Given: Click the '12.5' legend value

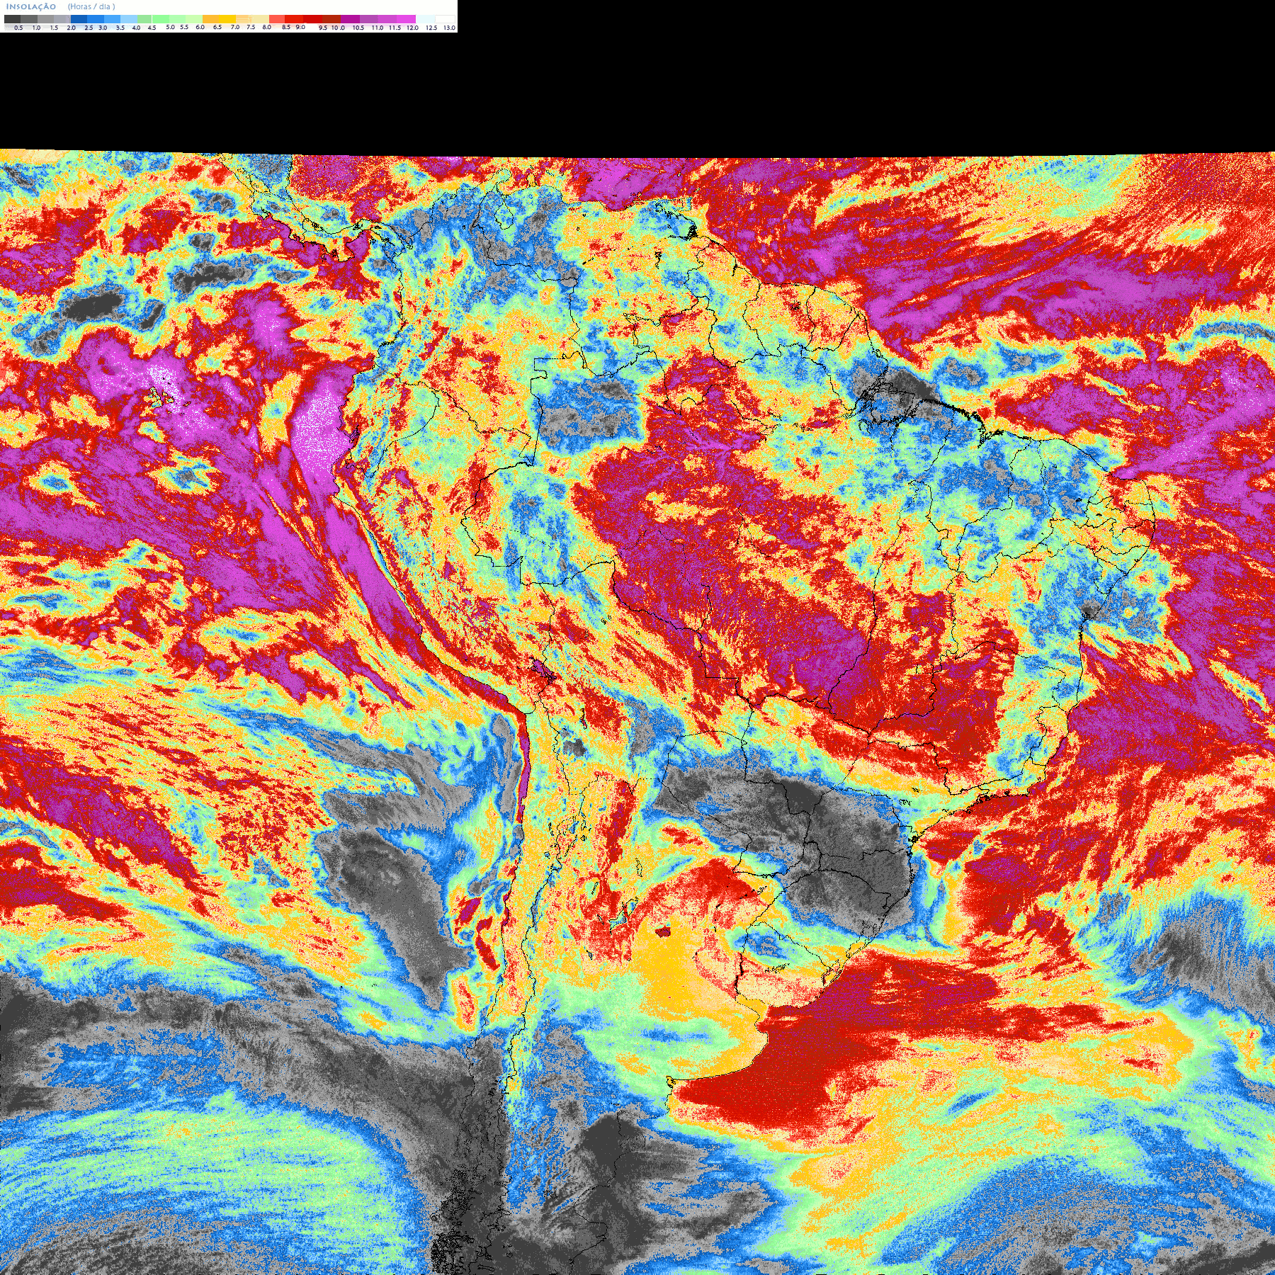Looking at the screenshot, I should tap(431, 28).
